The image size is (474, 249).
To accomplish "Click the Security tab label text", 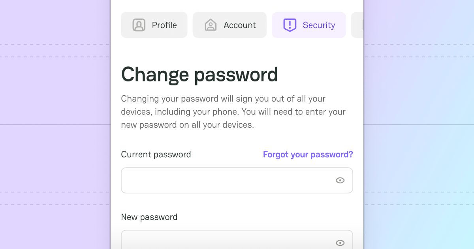I will click(319, 25).
